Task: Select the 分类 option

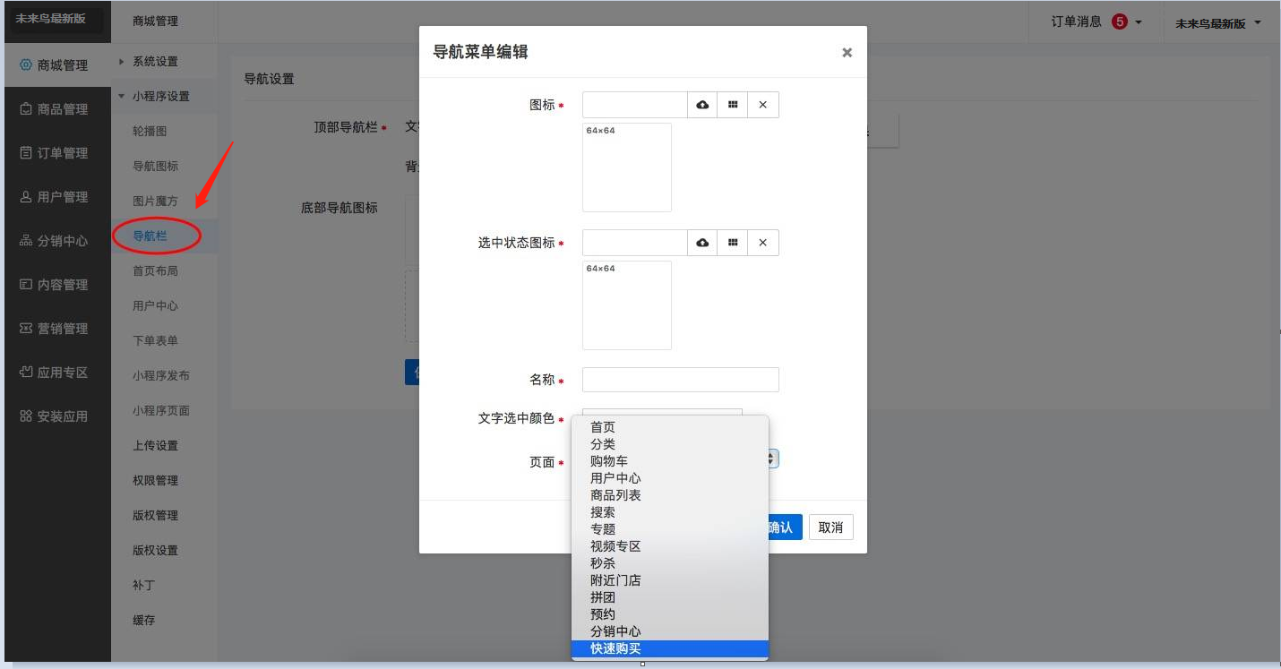Action: pyautogui.click(x=670, y=444)
